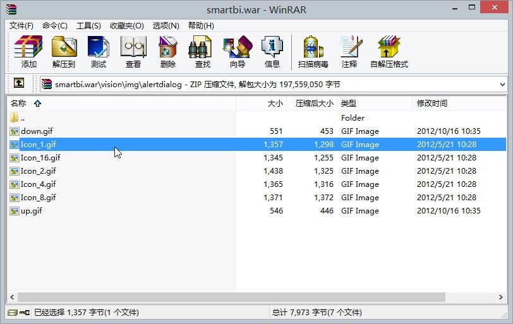Click up.gif date 2012/10/16 10:35
The image size is (513, 324).
pos(449,211)
